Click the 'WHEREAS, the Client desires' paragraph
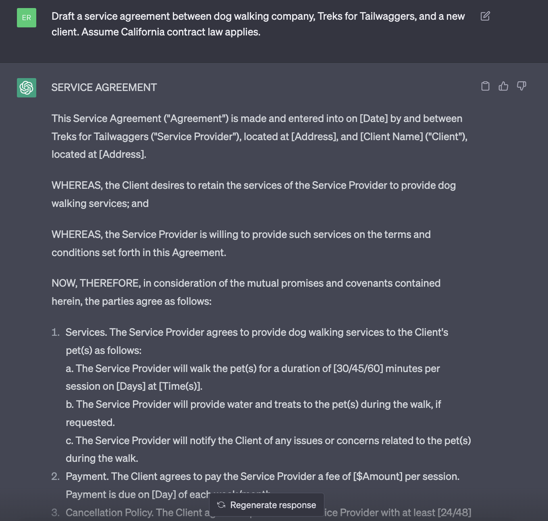The width and height of the screenshot is (548, 521). [x=253, y=194]
